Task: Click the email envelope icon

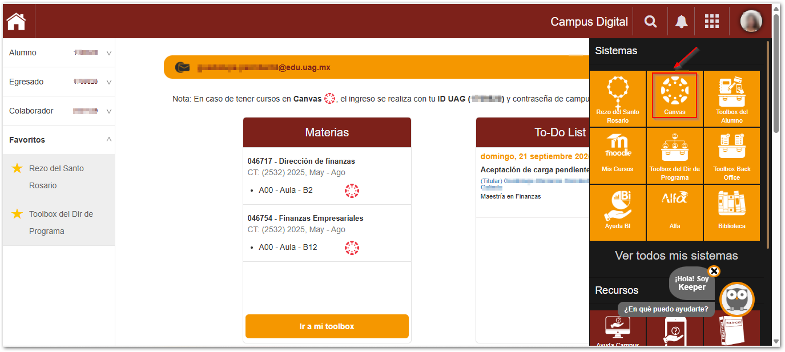Action: (x=183, y=67)
